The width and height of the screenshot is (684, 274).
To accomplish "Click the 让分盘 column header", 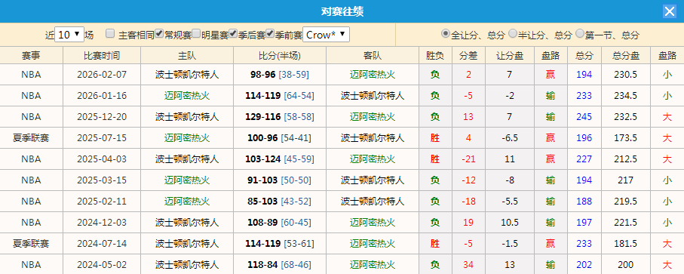I will click(510, 55).
